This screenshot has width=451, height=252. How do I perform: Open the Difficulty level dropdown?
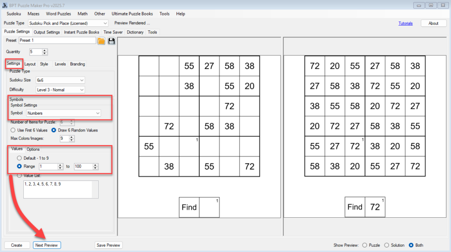coord(60,90)
